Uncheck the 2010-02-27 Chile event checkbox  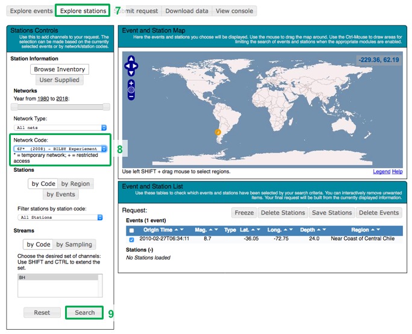(x=132, y=239)
